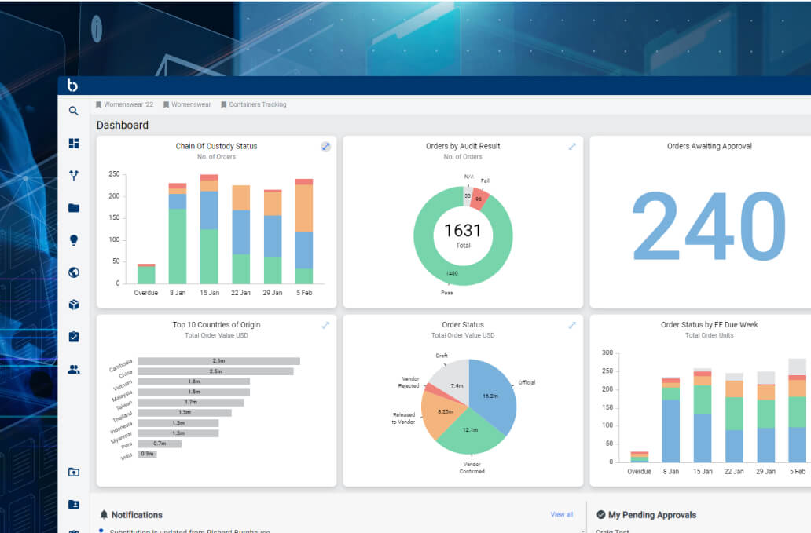Select the lightbulb icon in sidebar

pos(74,240)
